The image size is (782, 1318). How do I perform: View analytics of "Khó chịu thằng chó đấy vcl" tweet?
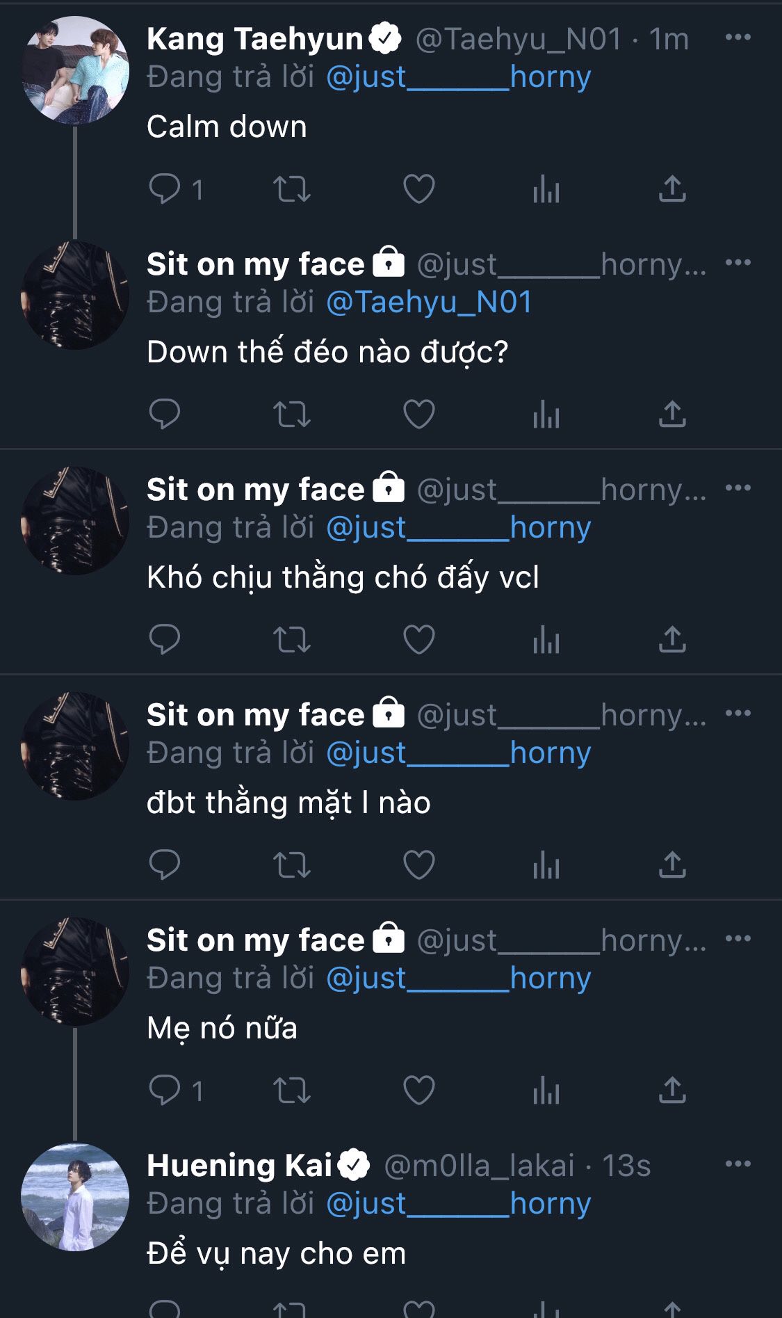point(546,639)
